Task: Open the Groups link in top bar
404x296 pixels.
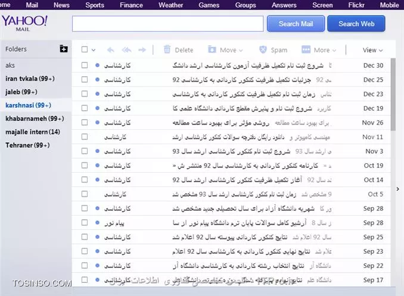Action: (x=245, y=5)
